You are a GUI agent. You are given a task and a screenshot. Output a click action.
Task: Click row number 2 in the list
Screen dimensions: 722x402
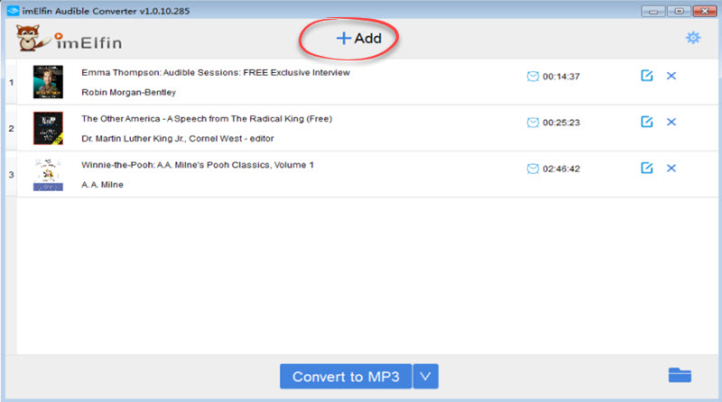[x=11, y=128]
